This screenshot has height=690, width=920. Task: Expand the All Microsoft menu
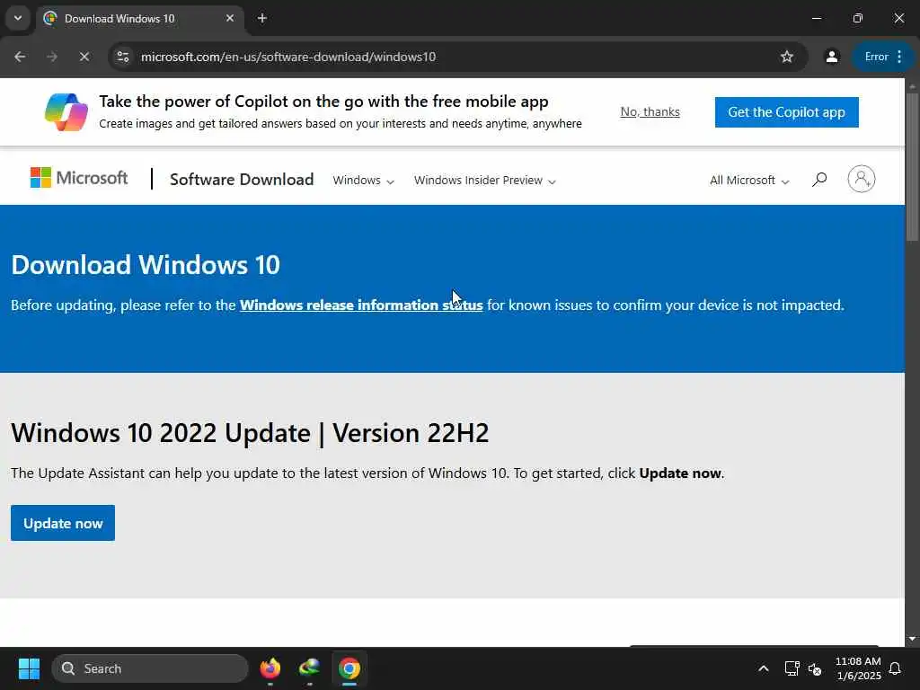pyautogui.click(x=749, y=180)
